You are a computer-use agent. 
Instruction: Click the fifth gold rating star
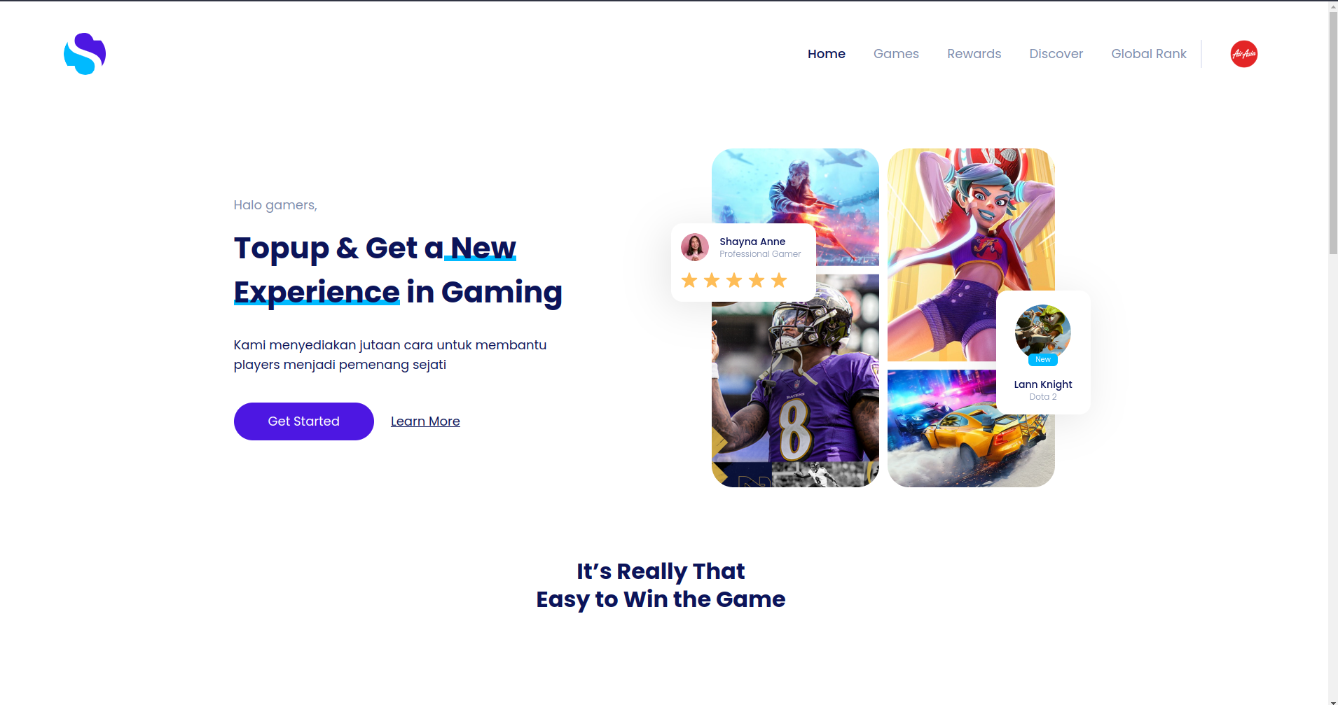tap(779, 281)
